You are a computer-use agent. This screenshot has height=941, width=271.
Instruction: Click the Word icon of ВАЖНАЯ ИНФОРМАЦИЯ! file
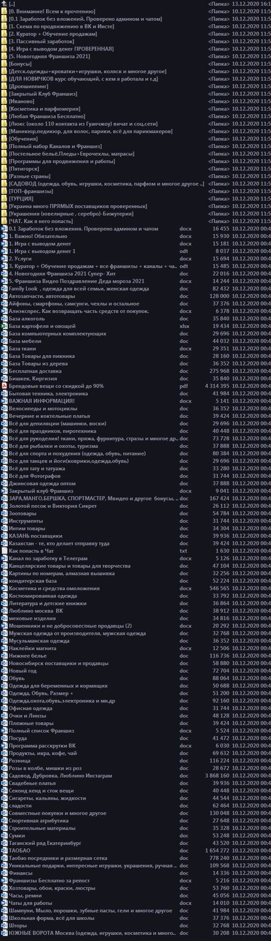point(4,400)
